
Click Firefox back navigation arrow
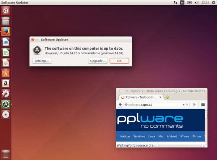(120, 105)
